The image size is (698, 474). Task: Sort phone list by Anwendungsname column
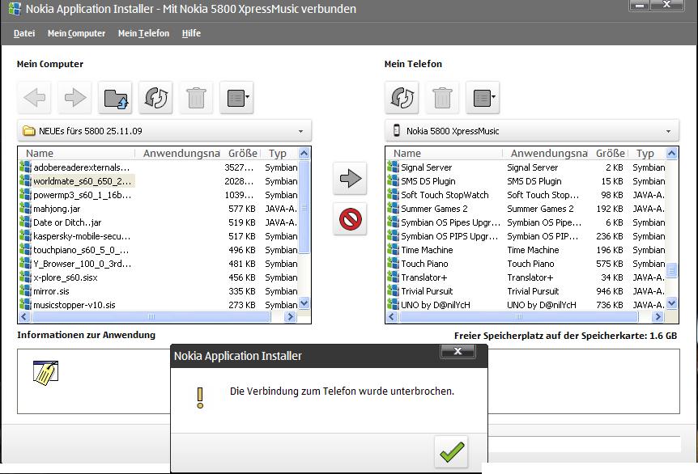tap(549, 154)
